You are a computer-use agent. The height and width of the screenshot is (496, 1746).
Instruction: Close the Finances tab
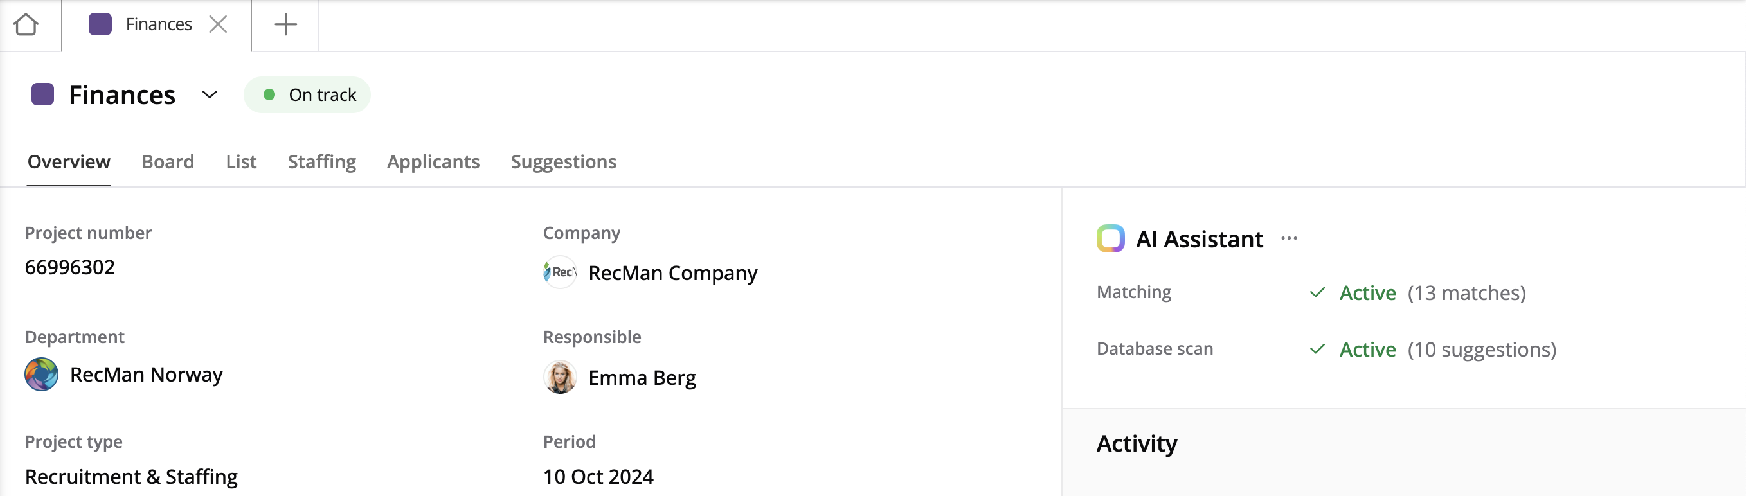pyautogui.click(x=217, y=25)
